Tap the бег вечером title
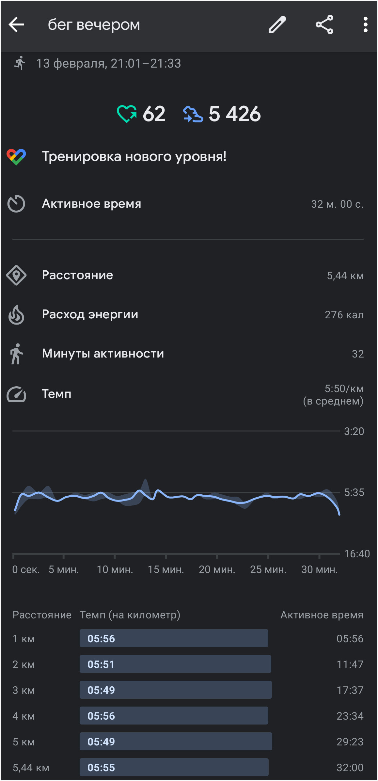 [x=94, y=25]
